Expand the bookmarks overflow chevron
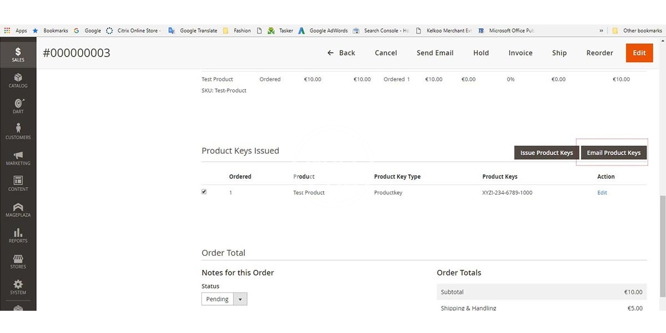The height and width of the screenshot is (333, 666). (601, 31)
